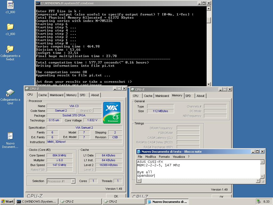Select Memory tab in left CPU-Z window
273x205 pixels.
pyautogui.click(x=71, y=95)
